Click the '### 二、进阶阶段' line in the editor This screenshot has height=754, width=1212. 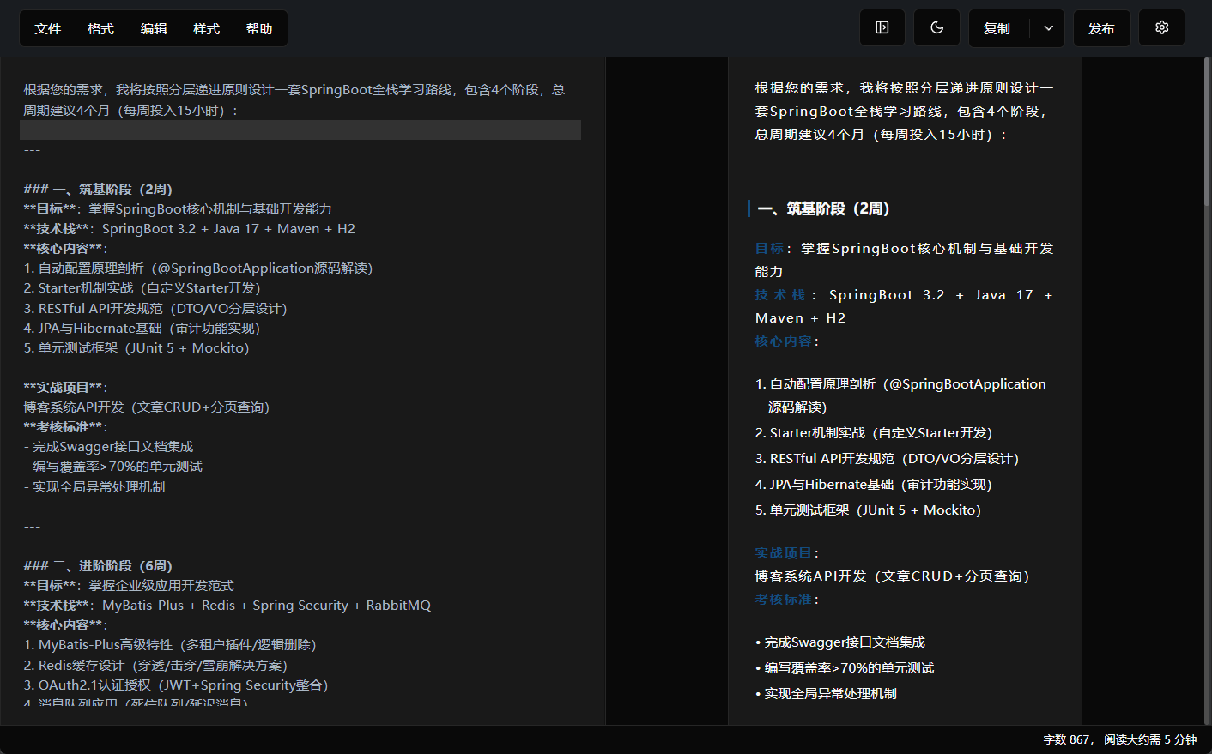click(98, 566)
